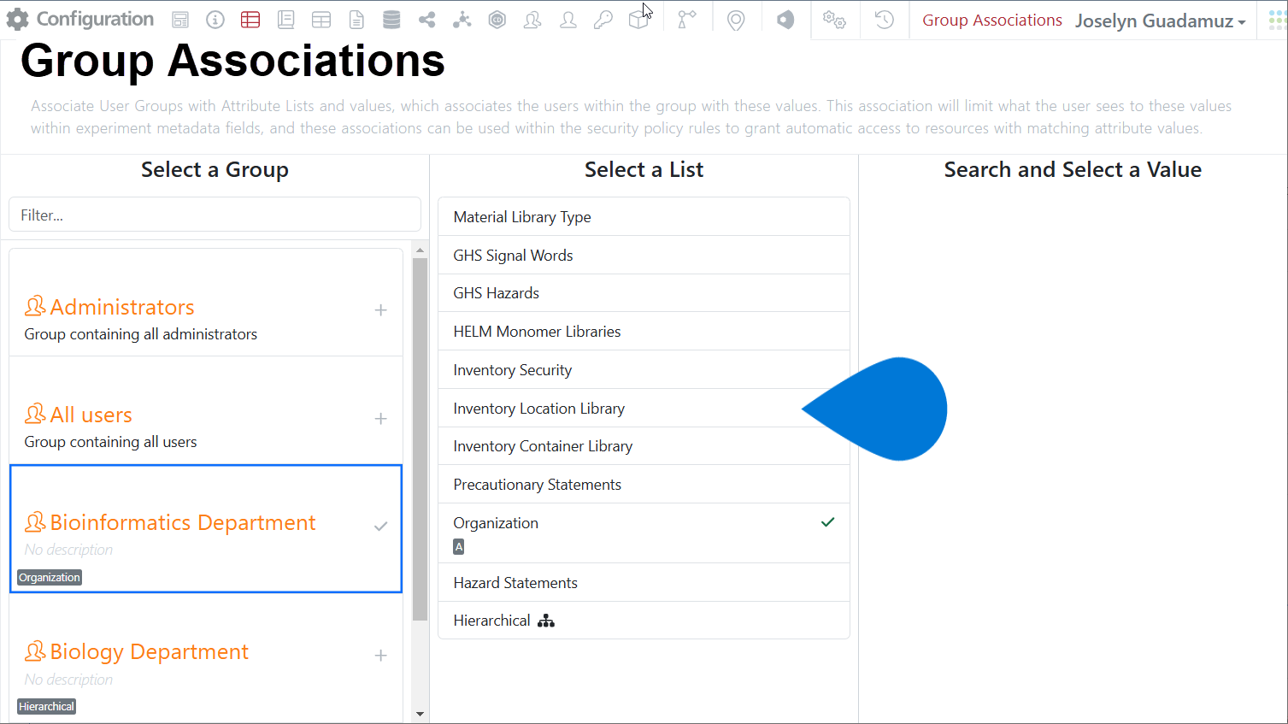Select Precautionary Statements list
This screenshot has height=724, width=1288.
click(644, 485)
